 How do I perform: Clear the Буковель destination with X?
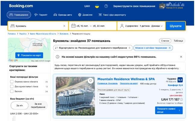tap(64, 26)
